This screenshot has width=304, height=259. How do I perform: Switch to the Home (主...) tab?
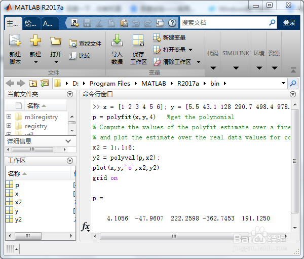(12, 23)
